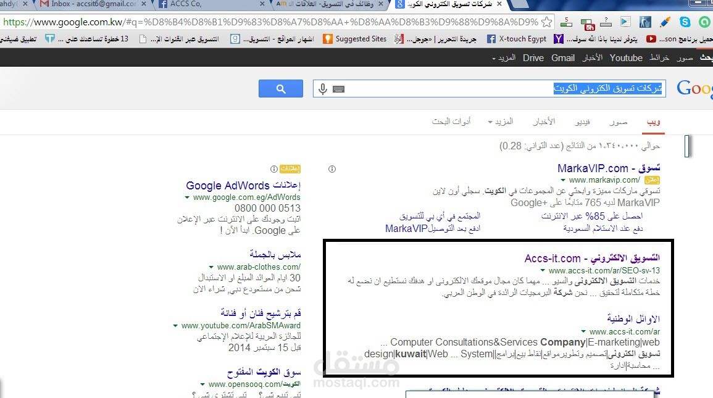
Task: Select the الأخبار search filter tab
Action: 544,122
